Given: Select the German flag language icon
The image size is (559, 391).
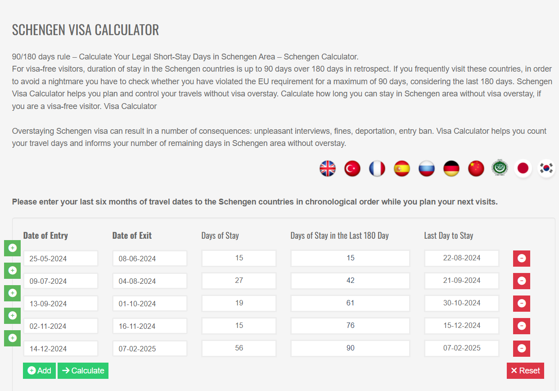Looking at the screenshot, I should [x=451, y=169].
